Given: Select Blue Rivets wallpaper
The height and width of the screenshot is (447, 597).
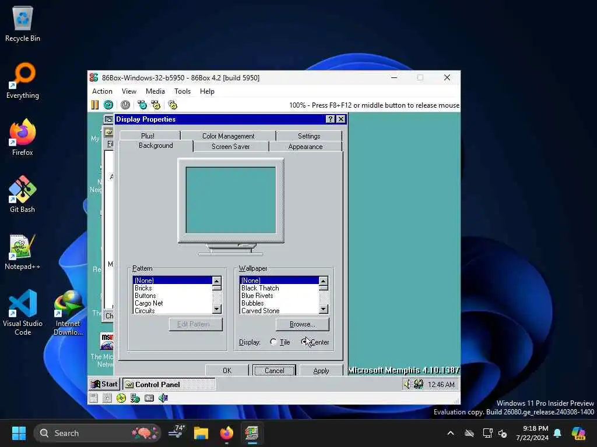Looking at the screenshot, I should coord(279,296).
